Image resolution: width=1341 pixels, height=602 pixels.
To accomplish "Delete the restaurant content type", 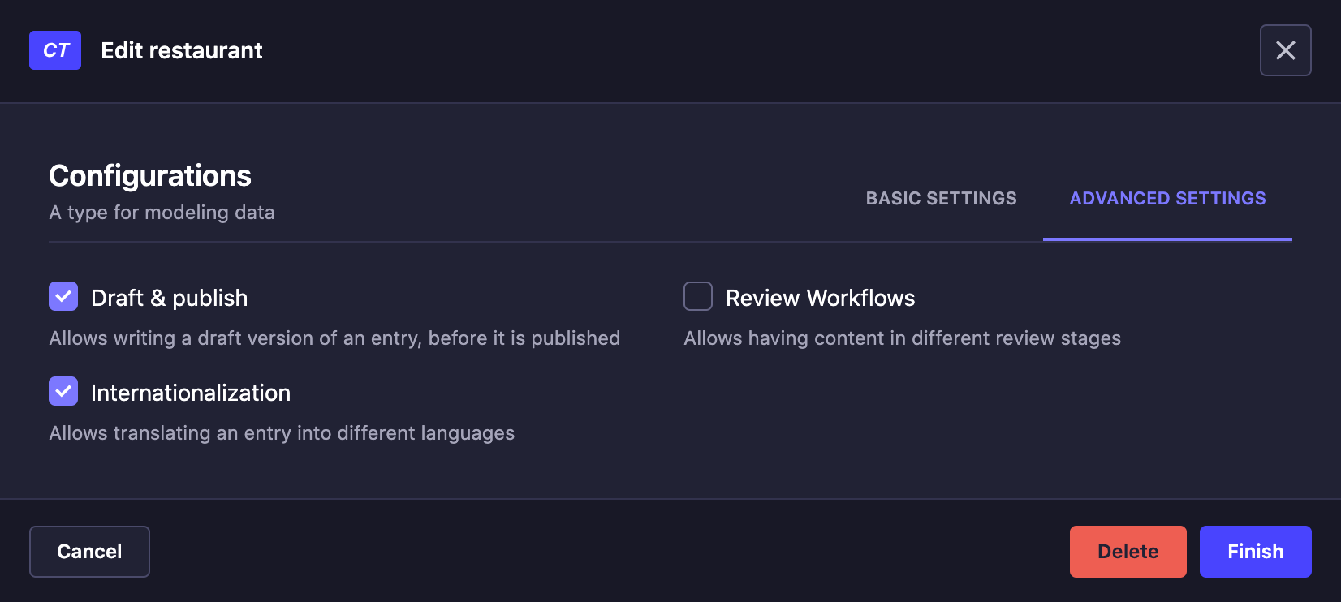I will (1128, 552).
